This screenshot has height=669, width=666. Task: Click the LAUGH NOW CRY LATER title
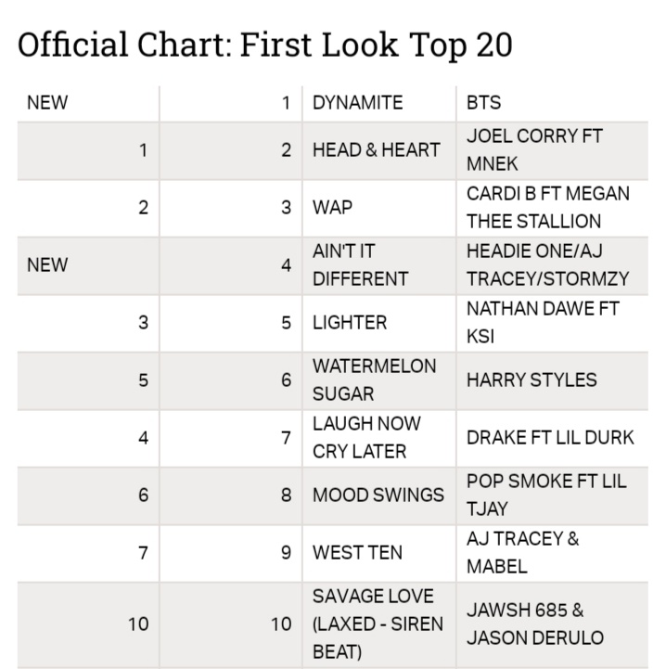tap(365, 437)
